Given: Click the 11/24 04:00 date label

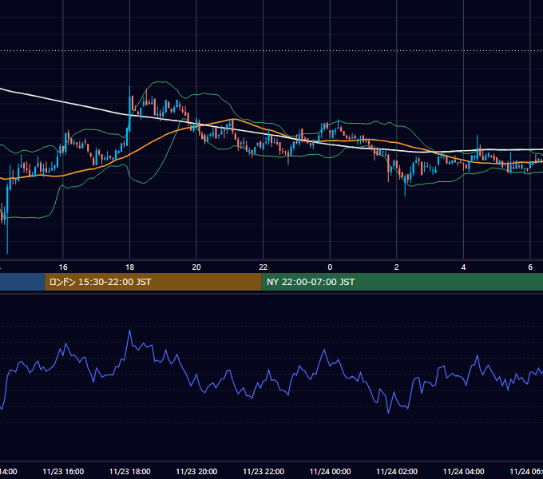Looking at the screenshot, I should click(464, 471).
